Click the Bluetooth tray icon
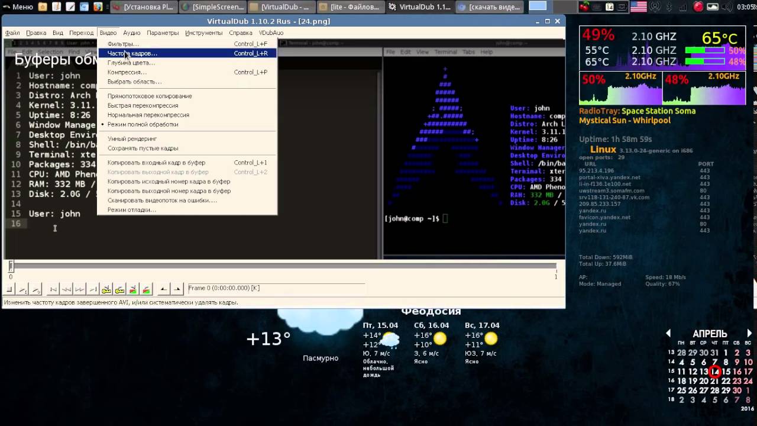This screenshot has height=426, width=757. tap(669, 7)
